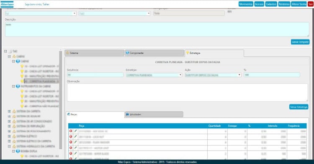The image size is (314, 164).
Task: Click the Salvar template button
Action: (300, 42)
